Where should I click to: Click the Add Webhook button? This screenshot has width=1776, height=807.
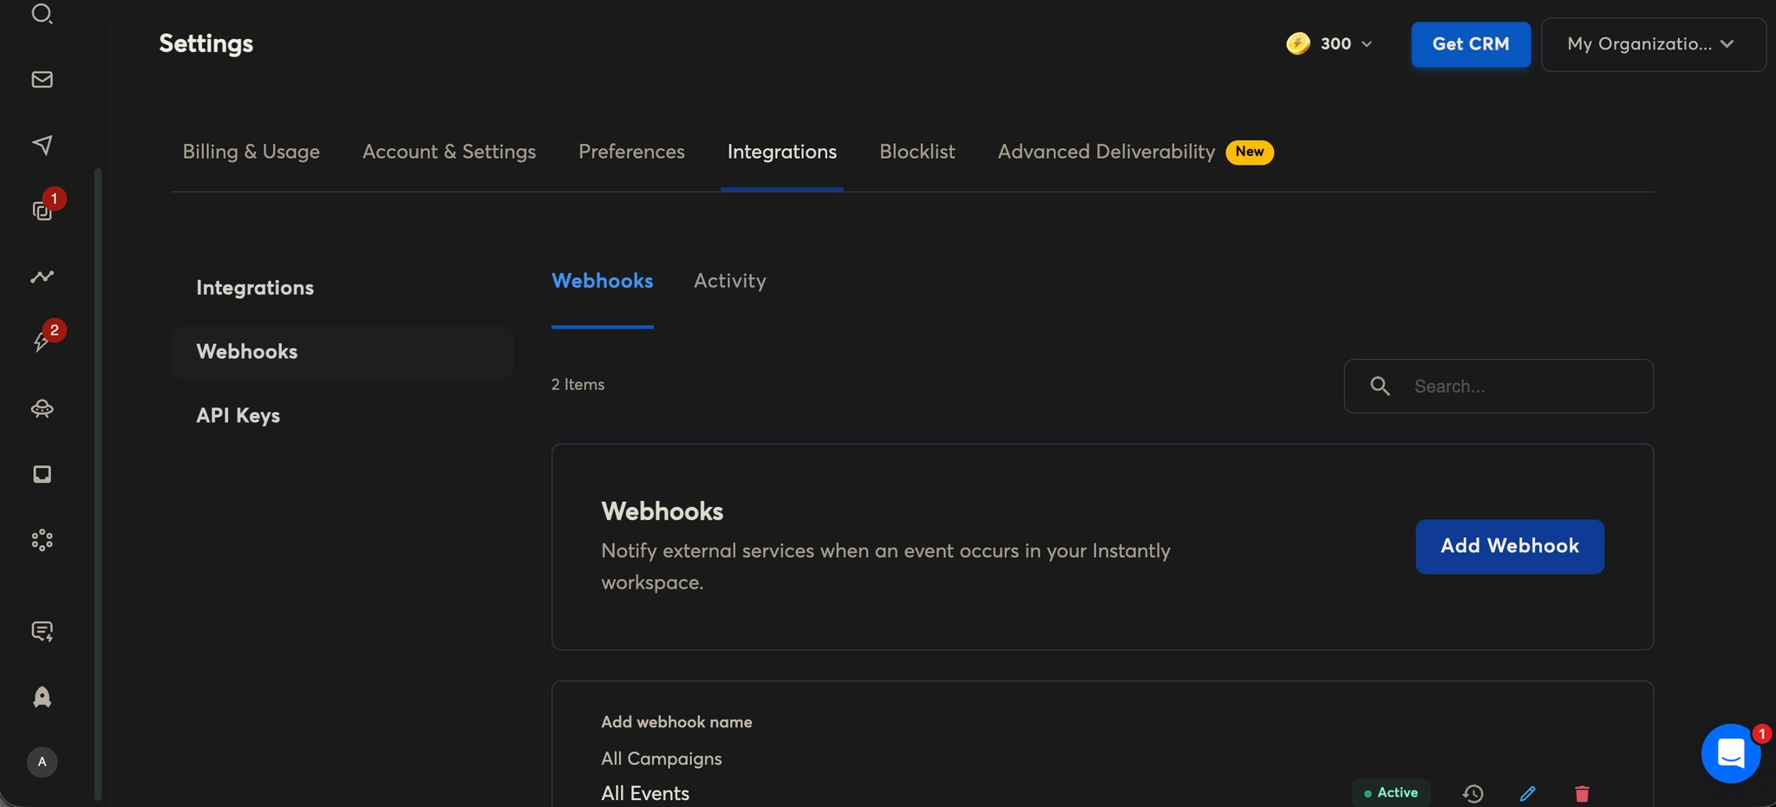(x=1509, y=546)
